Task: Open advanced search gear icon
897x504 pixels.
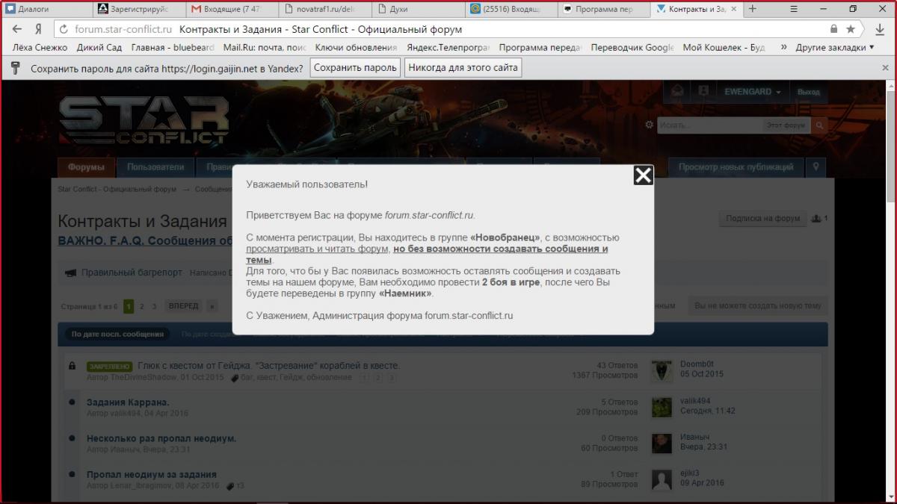Action: (649, 125)
